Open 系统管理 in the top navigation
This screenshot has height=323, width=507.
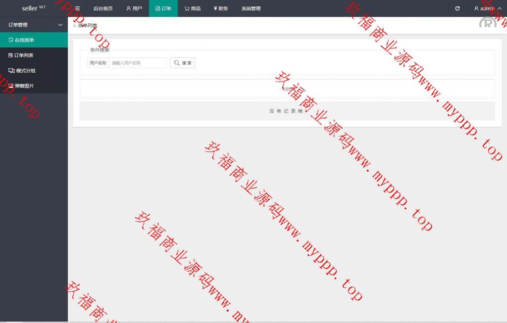click(x=251, y=8)
